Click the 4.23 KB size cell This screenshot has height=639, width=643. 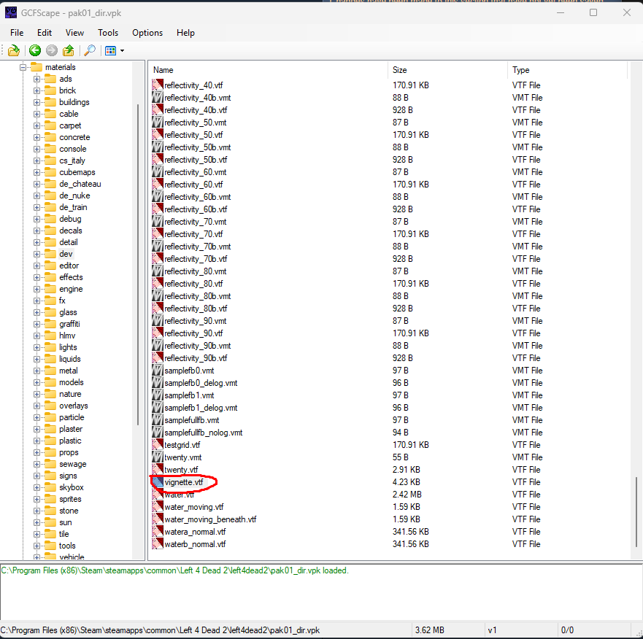[x=406, y=482]
